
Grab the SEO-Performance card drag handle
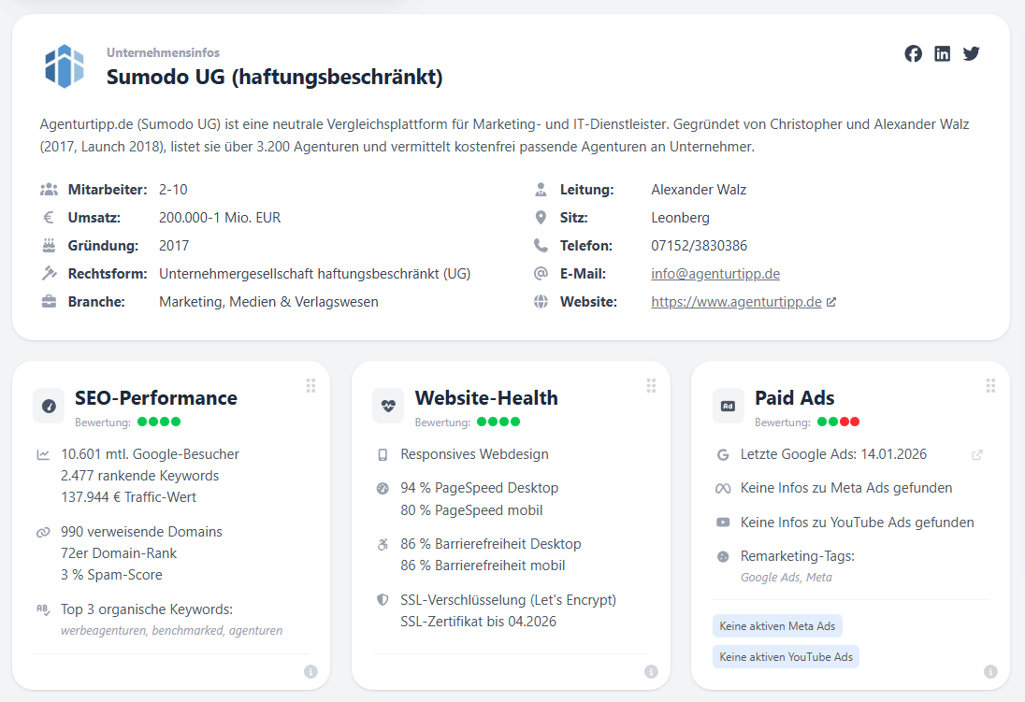point(310,386)
